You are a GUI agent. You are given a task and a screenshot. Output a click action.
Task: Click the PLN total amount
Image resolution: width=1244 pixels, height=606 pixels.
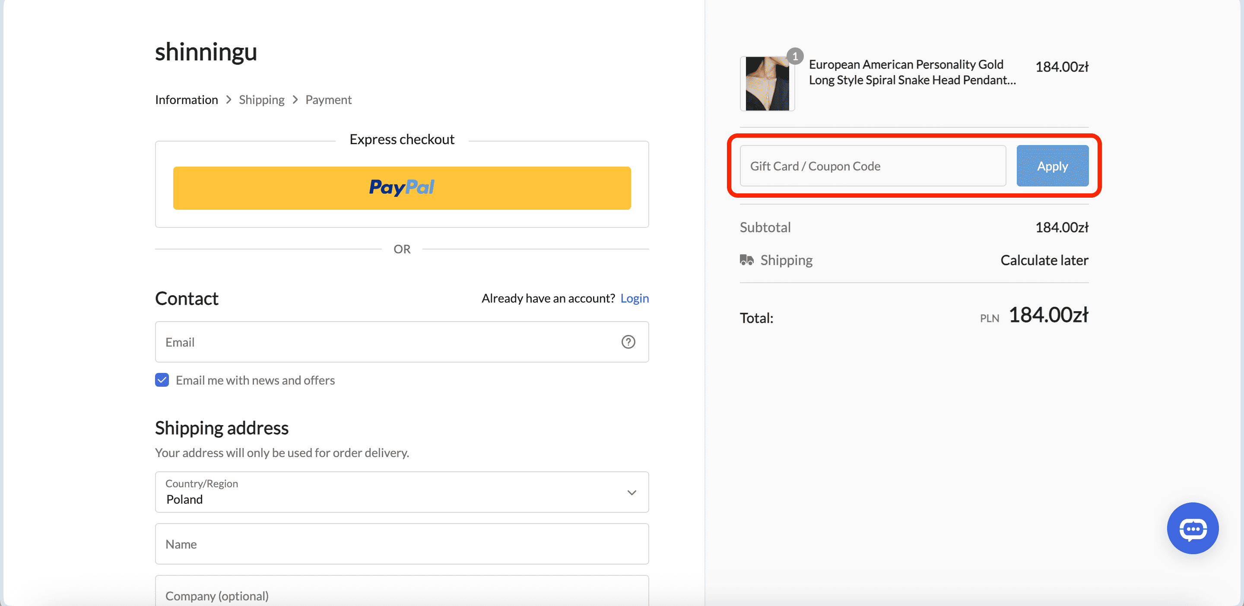1048,316
